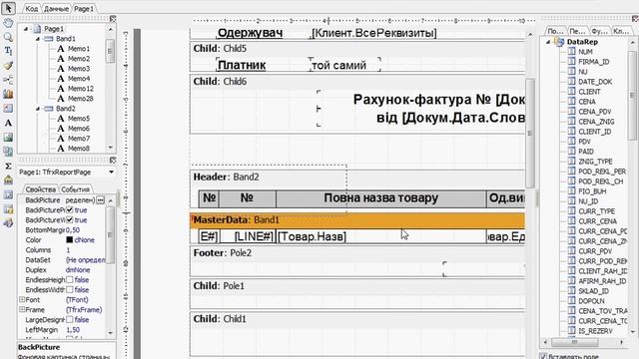Select the Subreport object tool
Viewport: 639px width, 359px height.
pos(8,152)
